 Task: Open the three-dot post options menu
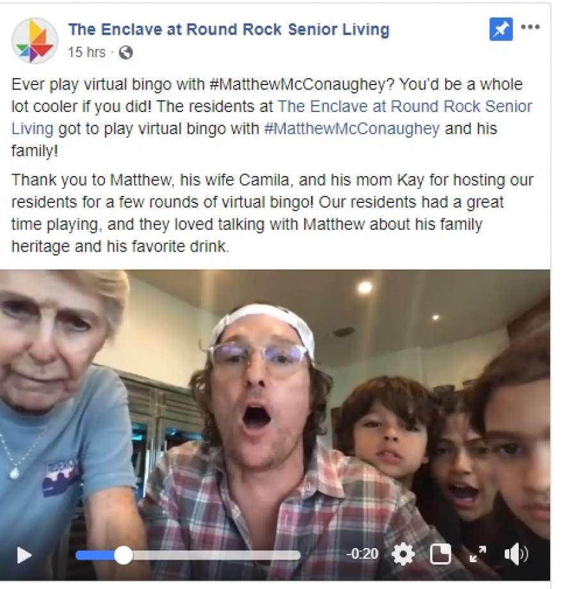point(530,27)
